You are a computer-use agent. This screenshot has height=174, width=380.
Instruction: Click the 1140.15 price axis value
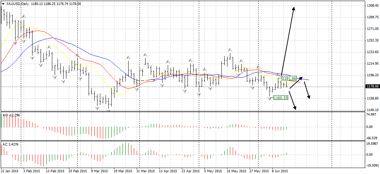(x=373, y=110)
